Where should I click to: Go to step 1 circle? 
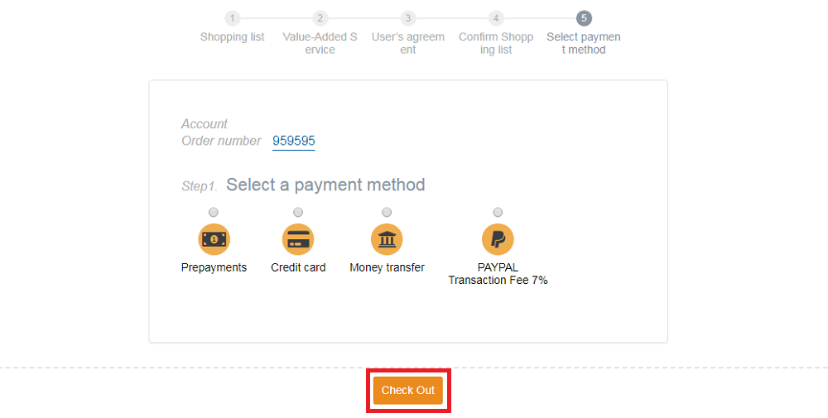233,18
